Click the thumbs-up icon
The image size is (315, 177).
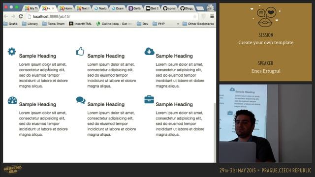pyautogui.click(x=80, y=51)
